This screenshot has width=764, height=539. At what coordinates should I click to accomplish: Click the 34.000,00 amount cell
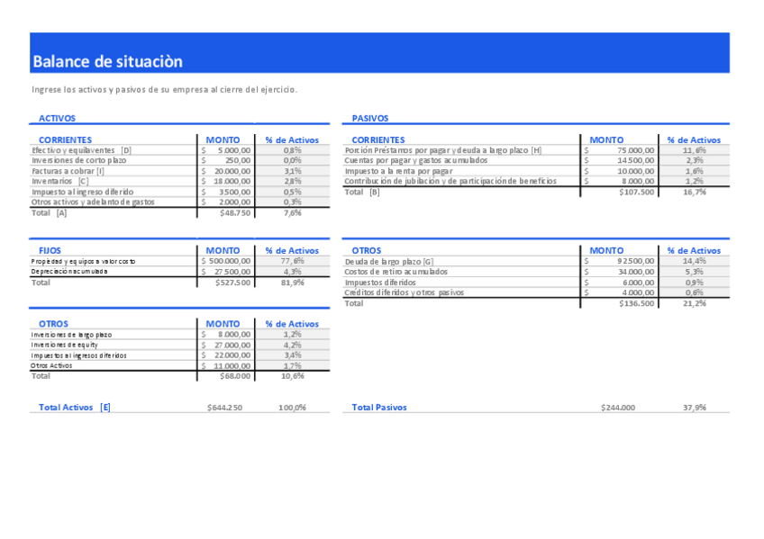coord(635,272)
